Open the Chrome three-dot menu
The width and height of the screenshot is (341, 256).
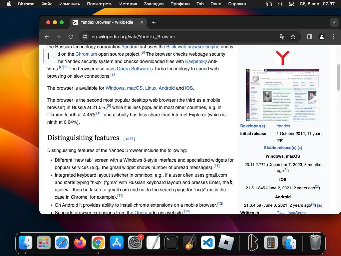[x=334, y=37]
